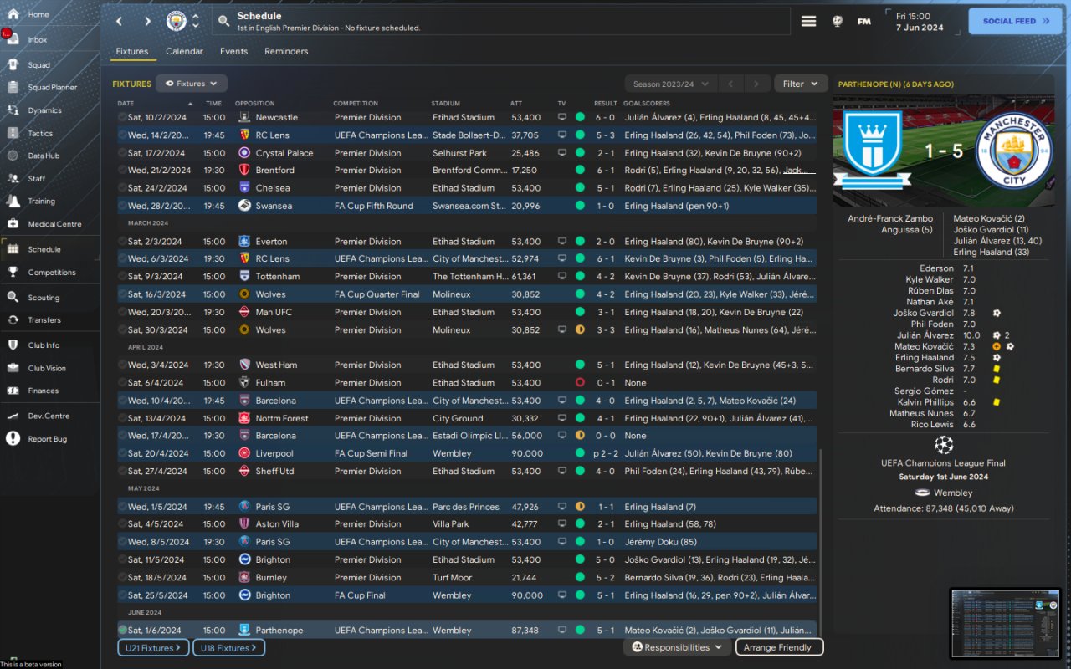The height and width of the screenshot is (669, 1071).
Task: Click the up/down chevrons beside club badge
Action: tap(196, 21)
